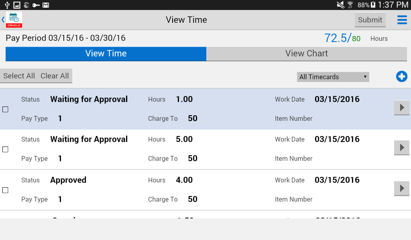This screenshot has width=411, height=240.
Task: Open the All Timecards dropdown
Action: [333, 77]
